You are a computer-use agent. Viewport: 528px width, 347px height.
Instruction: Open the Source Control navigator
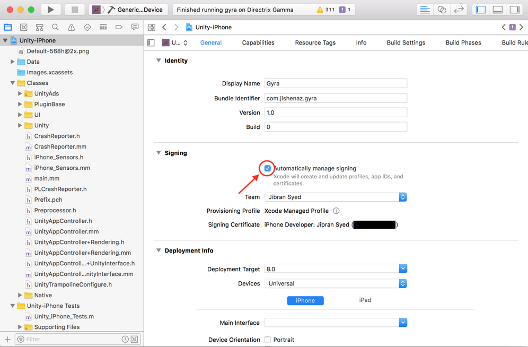coord(23,27)
